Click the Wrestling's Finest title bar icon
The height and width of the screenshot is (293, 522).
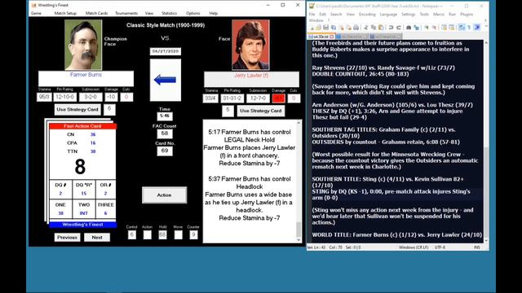point(33,6)
